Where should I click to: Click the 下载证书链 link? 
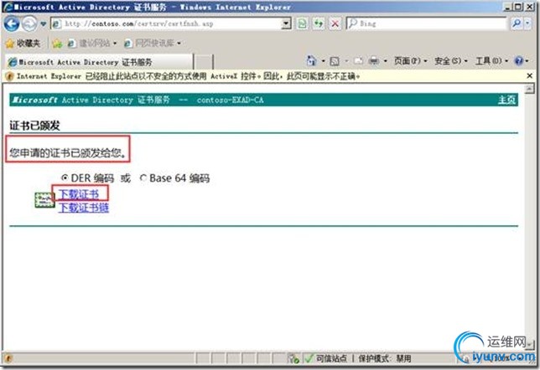pos(84,208)
